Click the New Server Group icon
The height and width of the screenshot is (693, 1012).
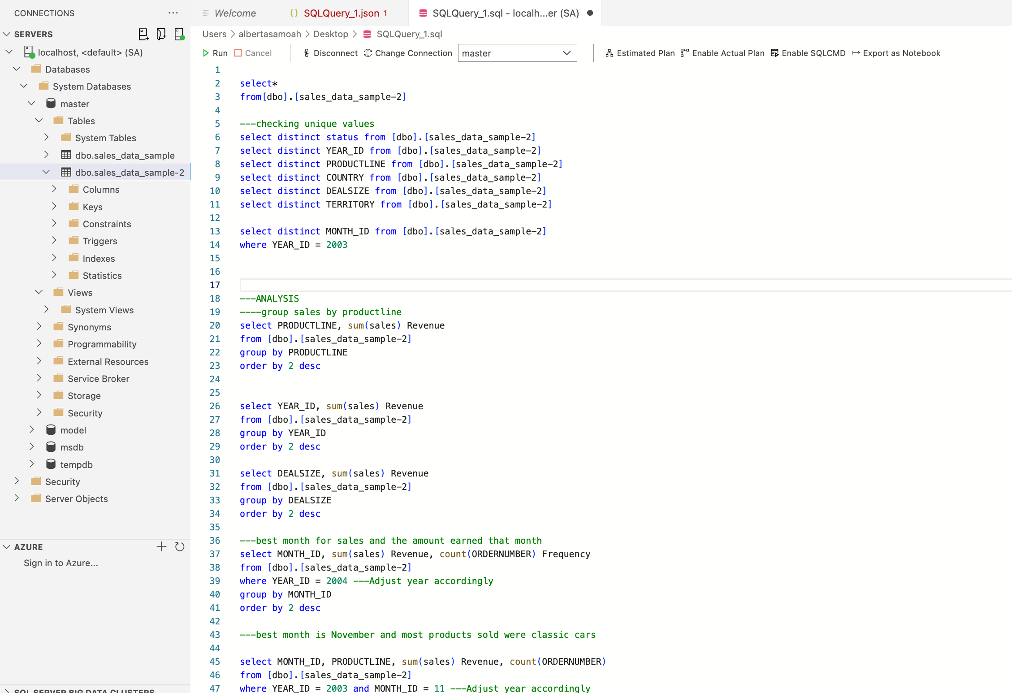[x=161, y=34]
